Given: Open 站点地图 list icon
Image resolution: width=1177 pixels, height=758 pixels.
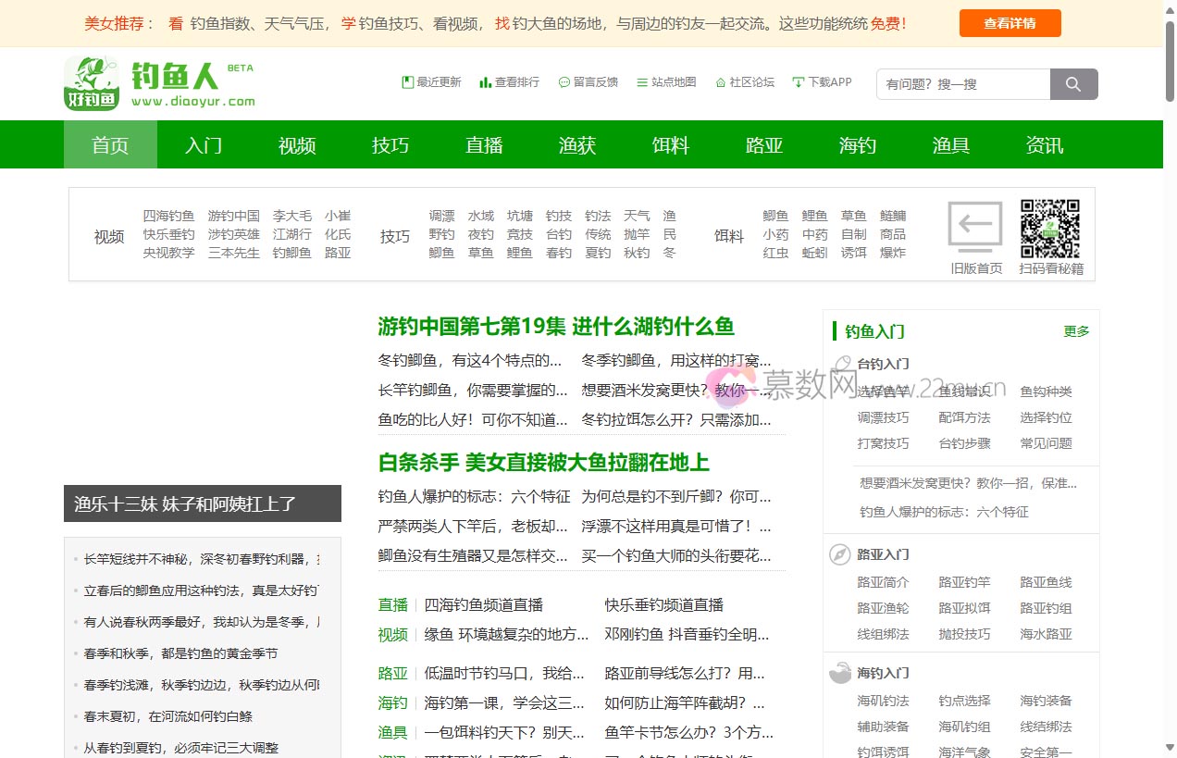Looking at the screenshot, I should pos(642,82).
